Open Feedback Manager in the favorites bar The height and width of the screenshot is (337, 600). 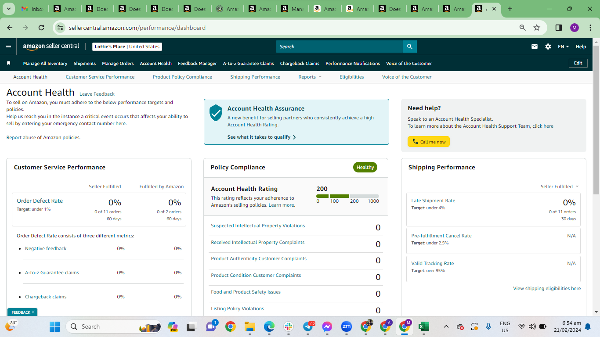(197, 63)
